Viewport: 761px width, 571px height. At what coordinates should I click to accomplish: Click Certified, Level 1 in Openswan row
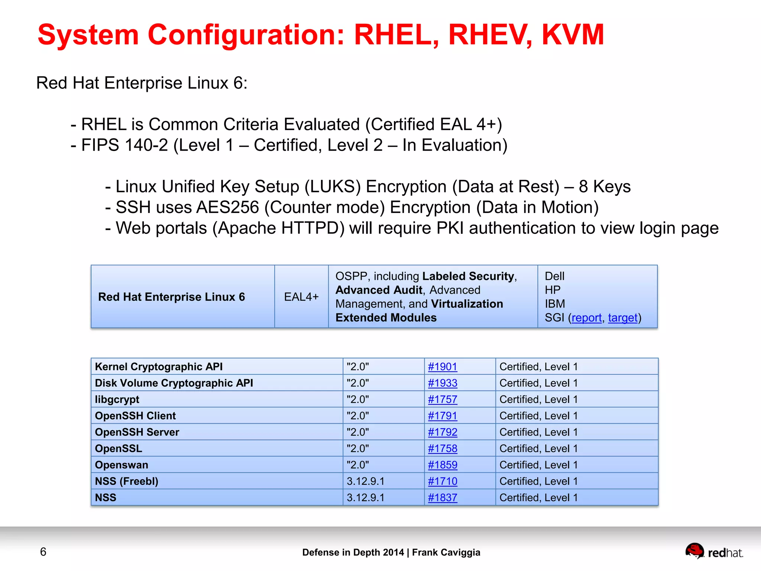click(538, 465)
